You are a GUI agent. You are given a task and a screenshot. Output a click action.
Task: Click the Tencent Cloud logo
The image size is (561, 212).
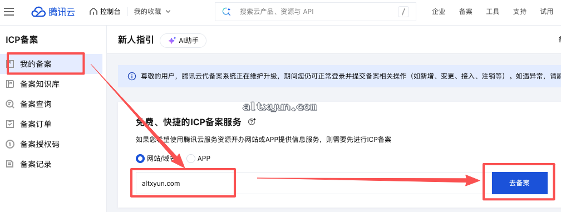[x=53, y=12]
